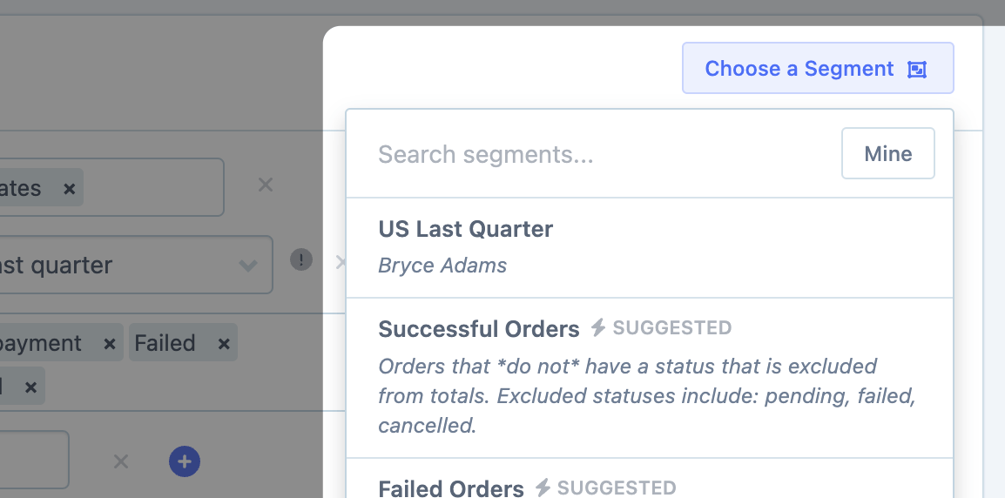Open the "ast quarter" date dropdown
The height and width of the screenshot is (498, 1005).
point(131,265)
